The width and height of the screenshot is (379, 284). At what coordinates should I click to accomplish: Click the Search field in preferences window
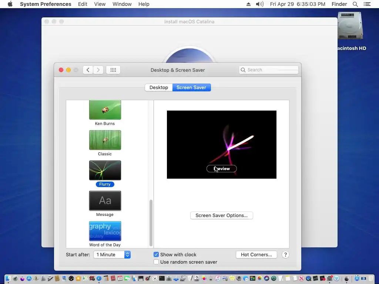click(x=269, y=70)
